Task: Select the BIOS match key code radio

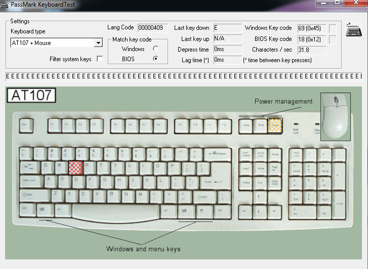Action: click(x=155, y=58)
